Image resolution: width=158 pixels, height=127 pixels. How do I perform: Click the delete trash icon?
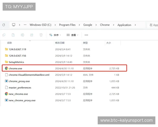point(41,35)
